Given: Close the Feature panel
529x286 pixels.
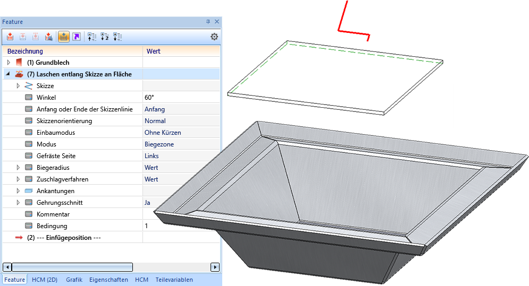Looking at the screenshot, I should click(217, 22).
